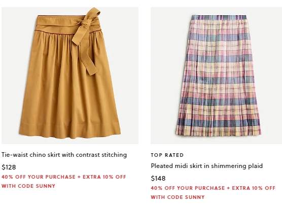This screenshot has width=282, height=204.
Task: Click the 40% off promo line under $128
Action: point(64,177)
